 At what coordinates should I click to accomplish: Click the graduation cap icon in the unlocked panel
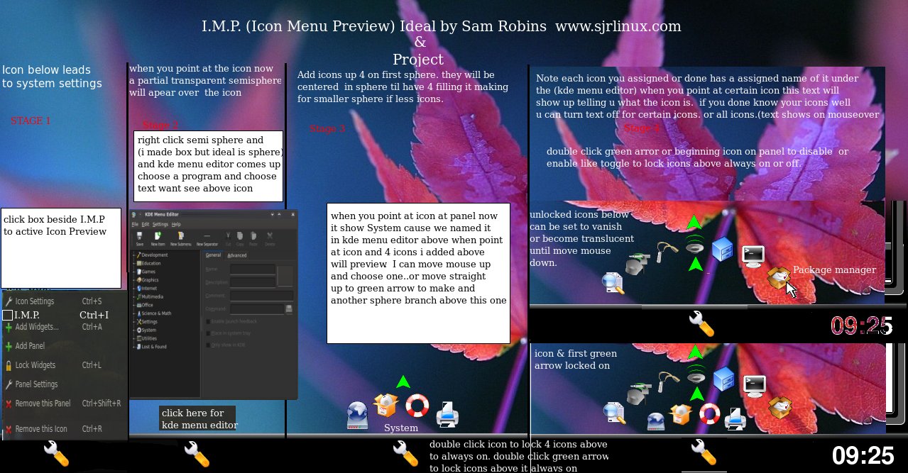(638, 263)
